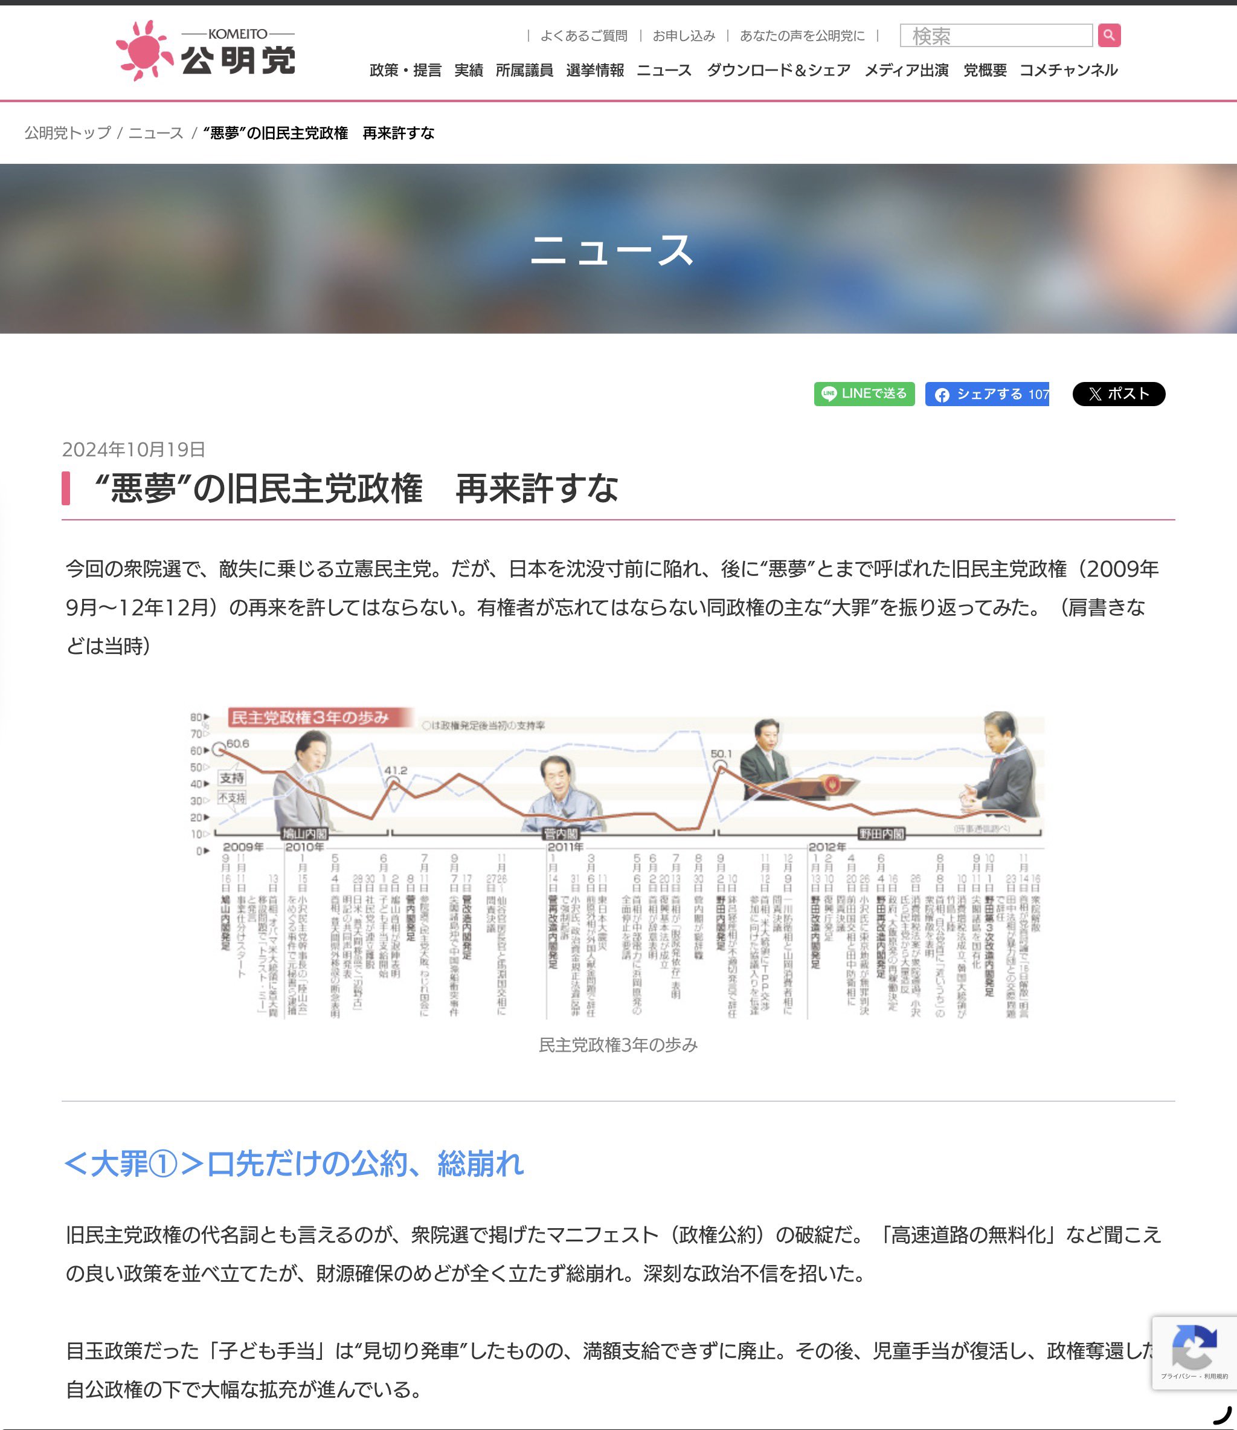Click inside the 検索 search field

tap(995, 35)
